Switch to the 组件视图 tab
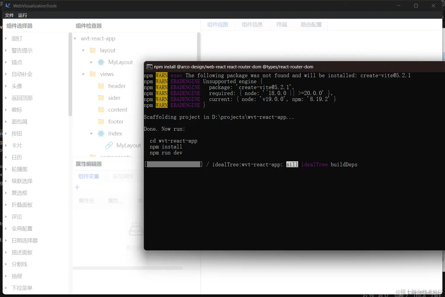Viewport: 445px width, 297px height. [x=217, y=25]
